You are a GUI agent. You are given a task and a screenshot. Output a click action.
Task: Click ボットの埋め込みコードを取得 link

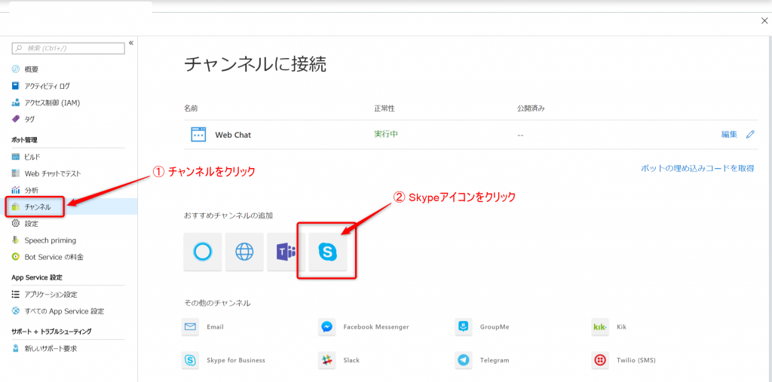point(697,169)
